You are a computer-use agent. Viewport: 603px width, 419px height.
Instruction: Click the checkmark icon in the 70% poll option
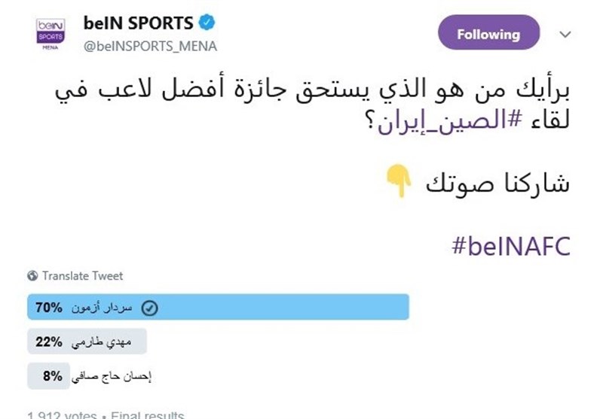coord(150,308)
